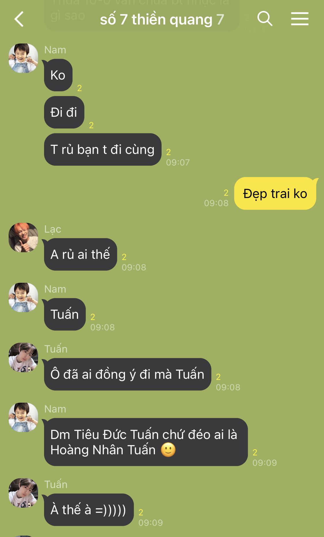Open the hamburger menu icon

(x=300, y=19)
